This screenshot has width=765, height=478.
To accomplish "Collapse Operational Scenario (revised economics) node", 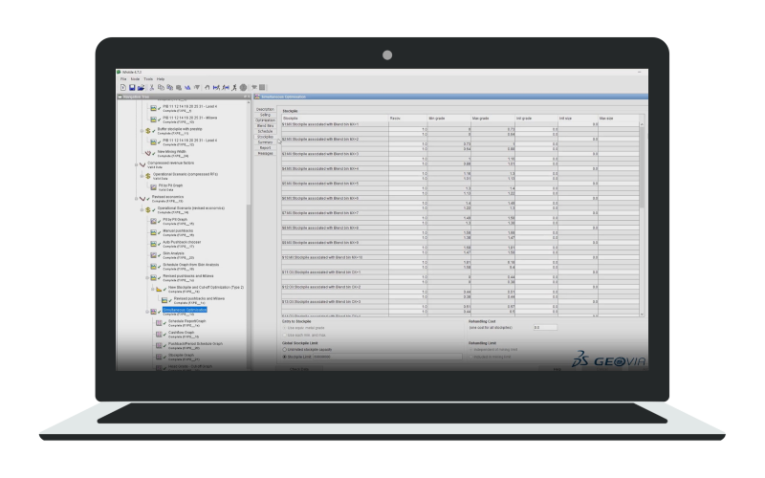I will 142,209.
